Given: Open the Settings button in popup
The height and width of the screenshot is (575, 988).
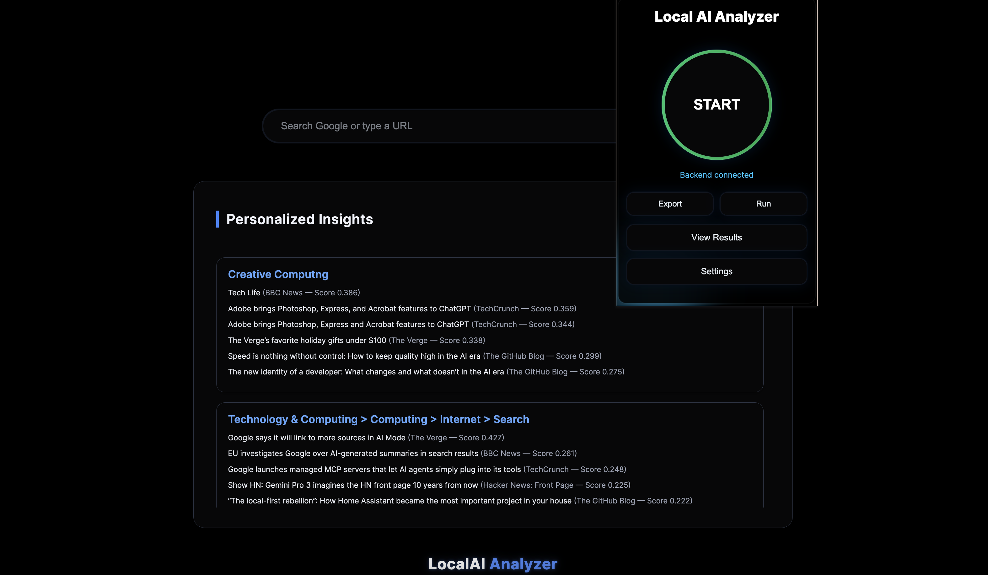Looking at the screenshot, I should 716,271.
